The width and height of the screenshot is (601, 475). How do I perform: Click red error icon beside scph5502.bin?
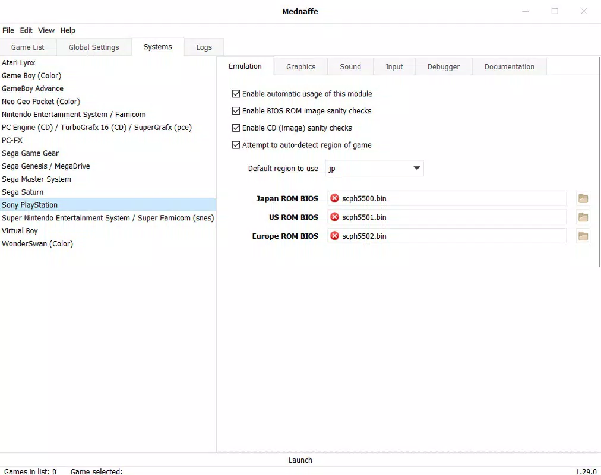tap(334, 236)
